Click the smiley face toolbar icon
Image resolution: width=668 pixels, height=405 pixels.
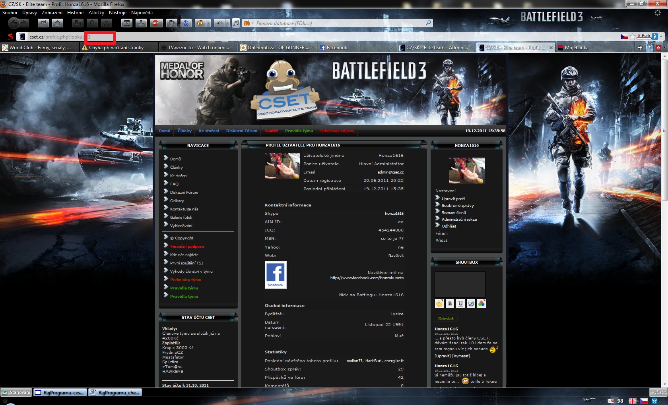pos(200,23)
